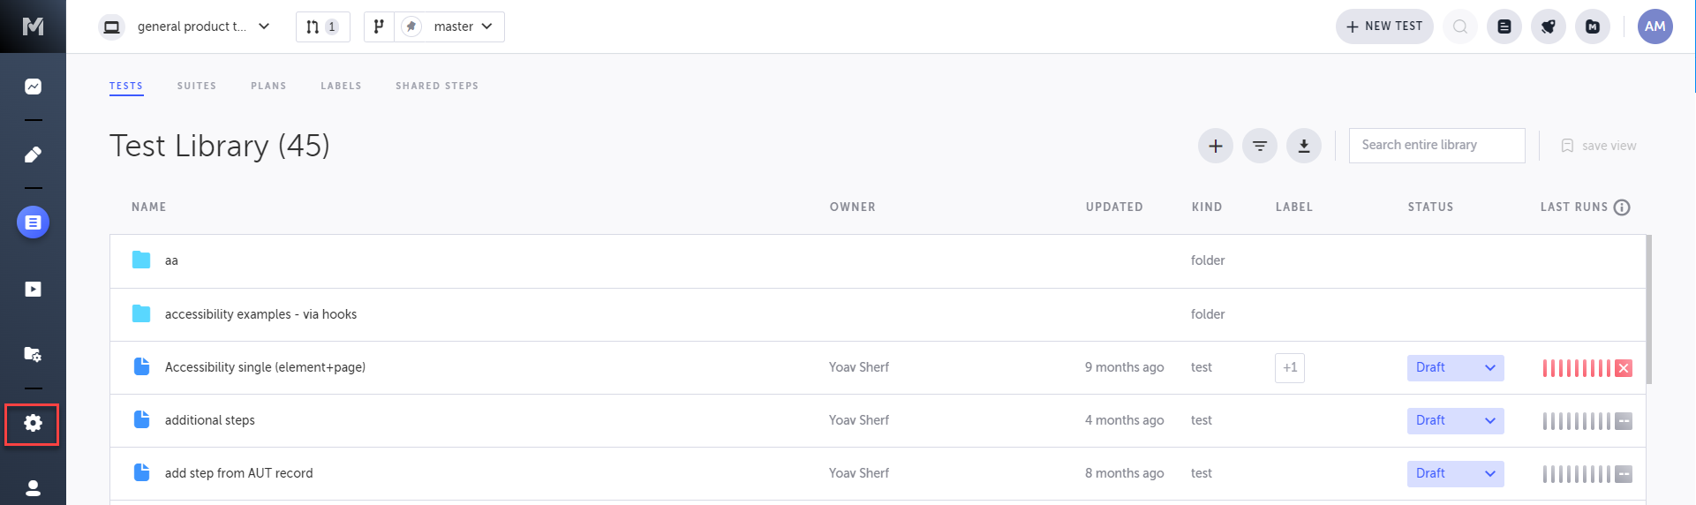Viewport: 1696px width, 505px height.
Task: Open the rocket icon in top bar
Action: 1548,26
